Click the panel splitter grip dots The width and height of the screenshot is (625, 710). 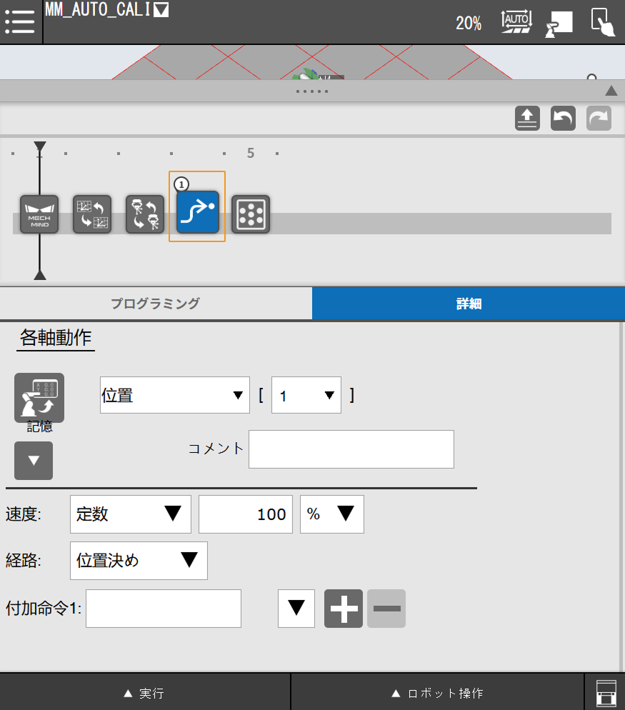click(x=312, y=91)
